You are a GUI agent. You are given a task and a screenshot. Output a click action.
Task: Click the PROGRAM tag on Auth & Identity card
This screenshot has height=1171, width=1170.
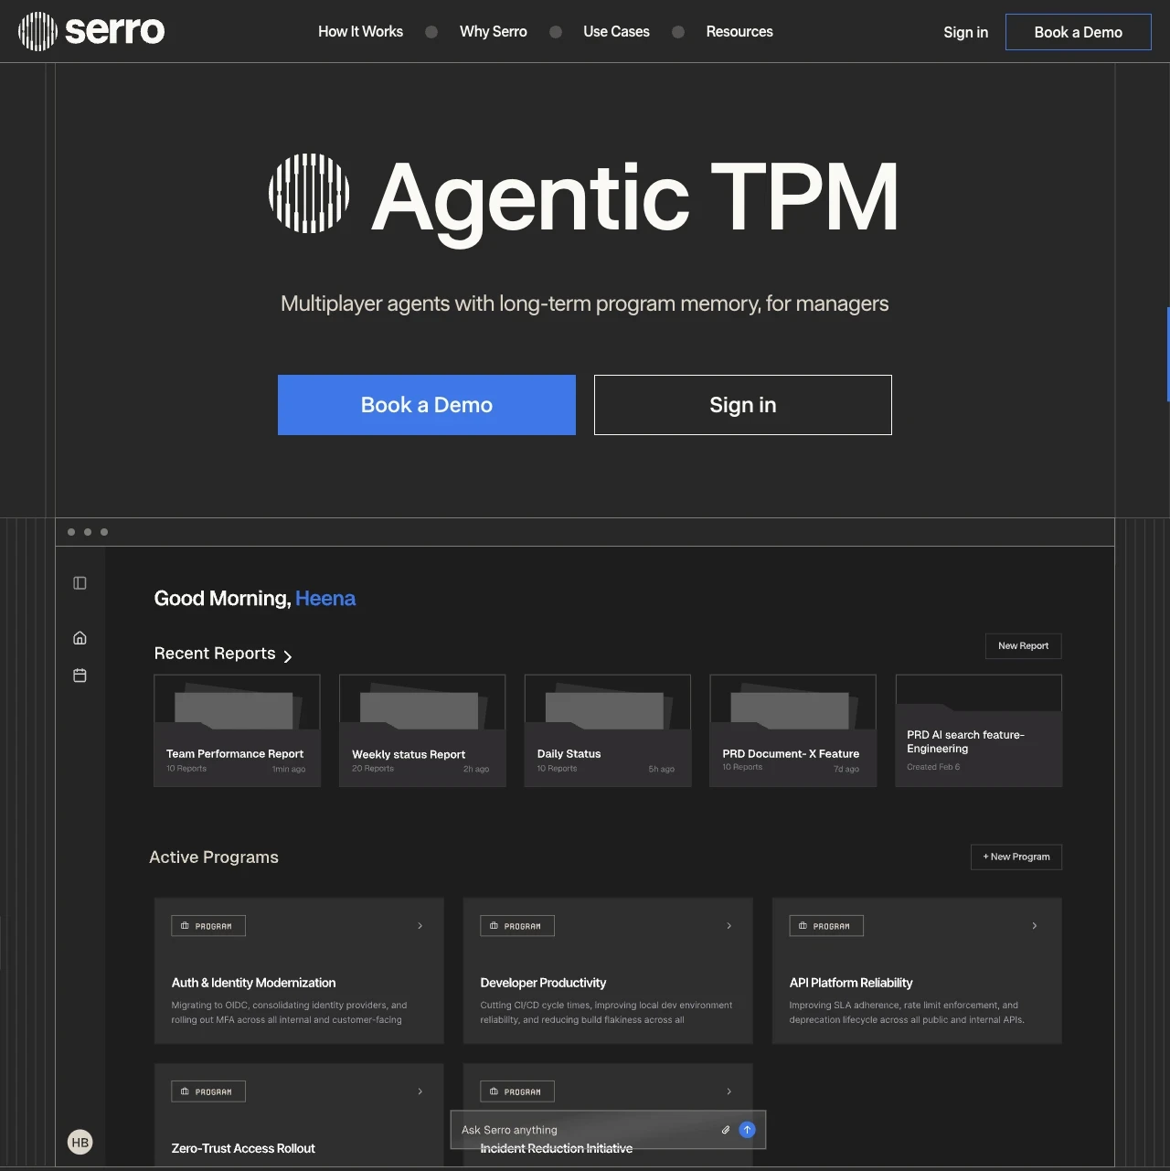208,926
